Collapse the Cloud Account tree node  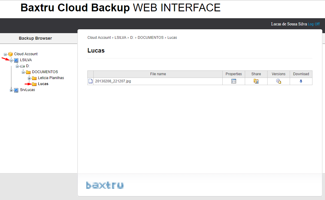point(5,54)
